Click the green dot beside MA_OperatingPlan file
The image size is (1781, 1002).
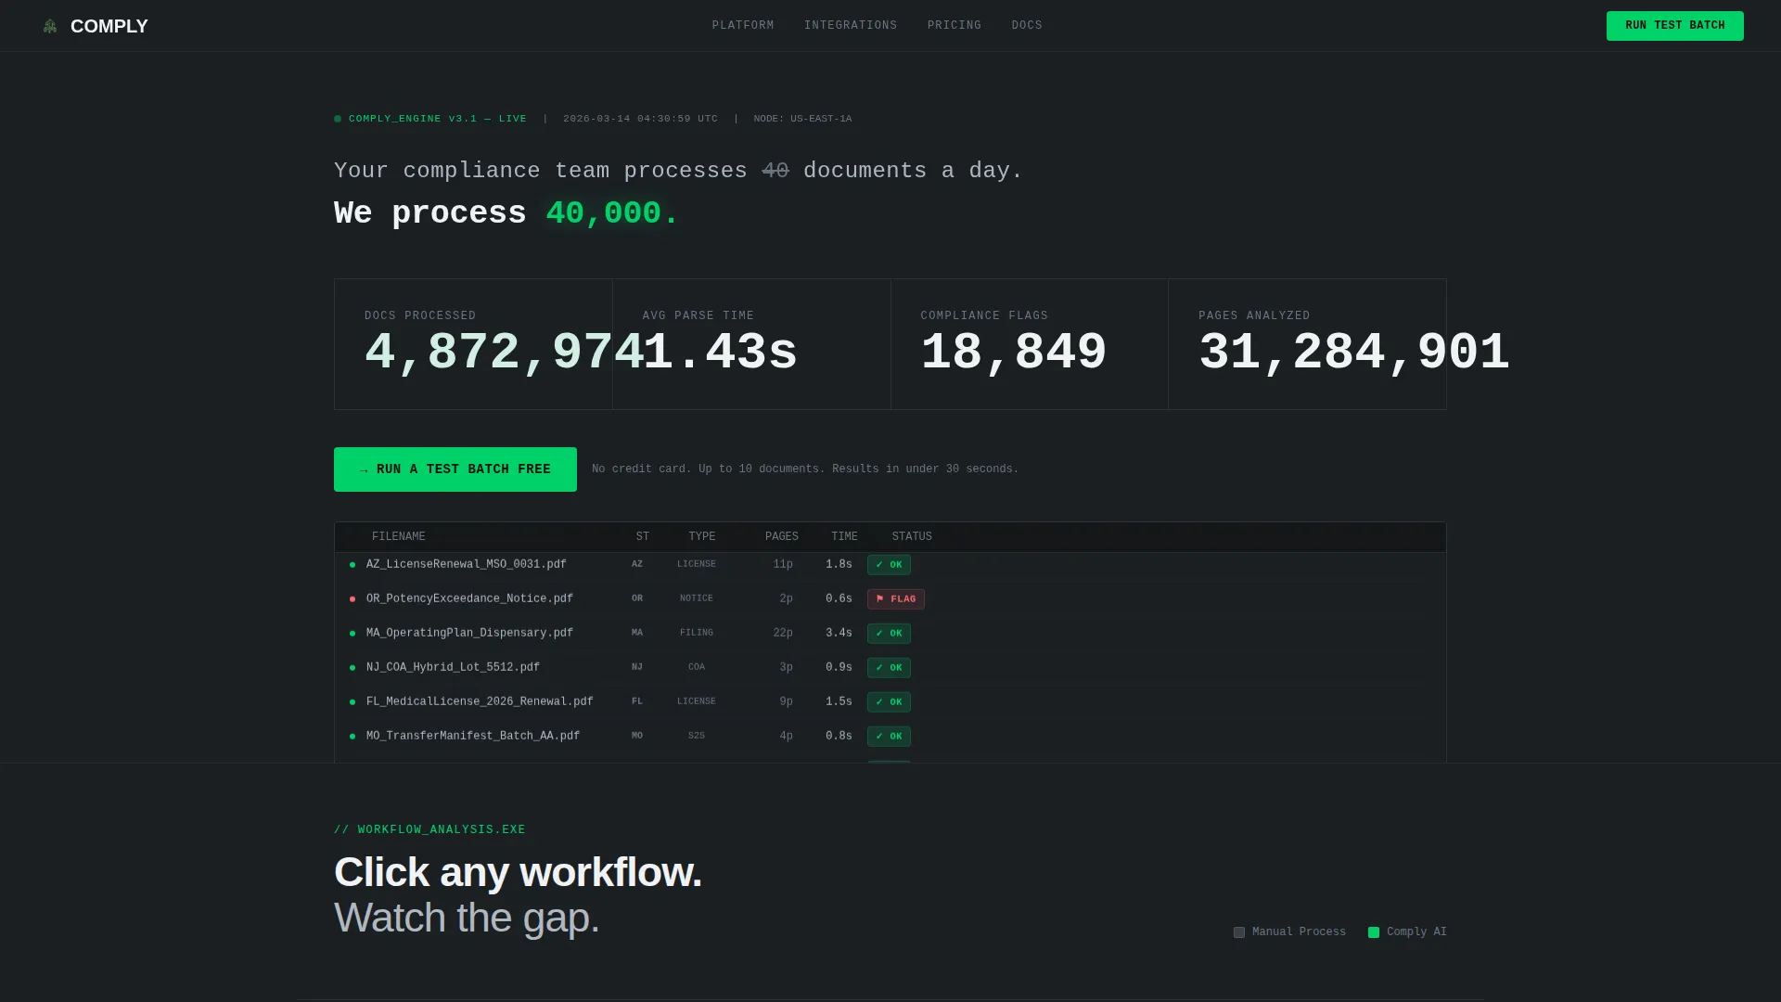(352, 634)
